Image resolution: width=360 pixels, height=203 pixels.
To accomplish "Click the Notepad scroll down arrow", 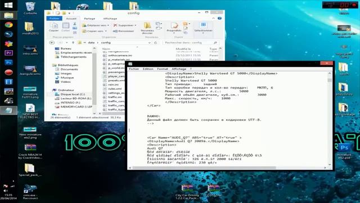I will (x=330, y=164).
